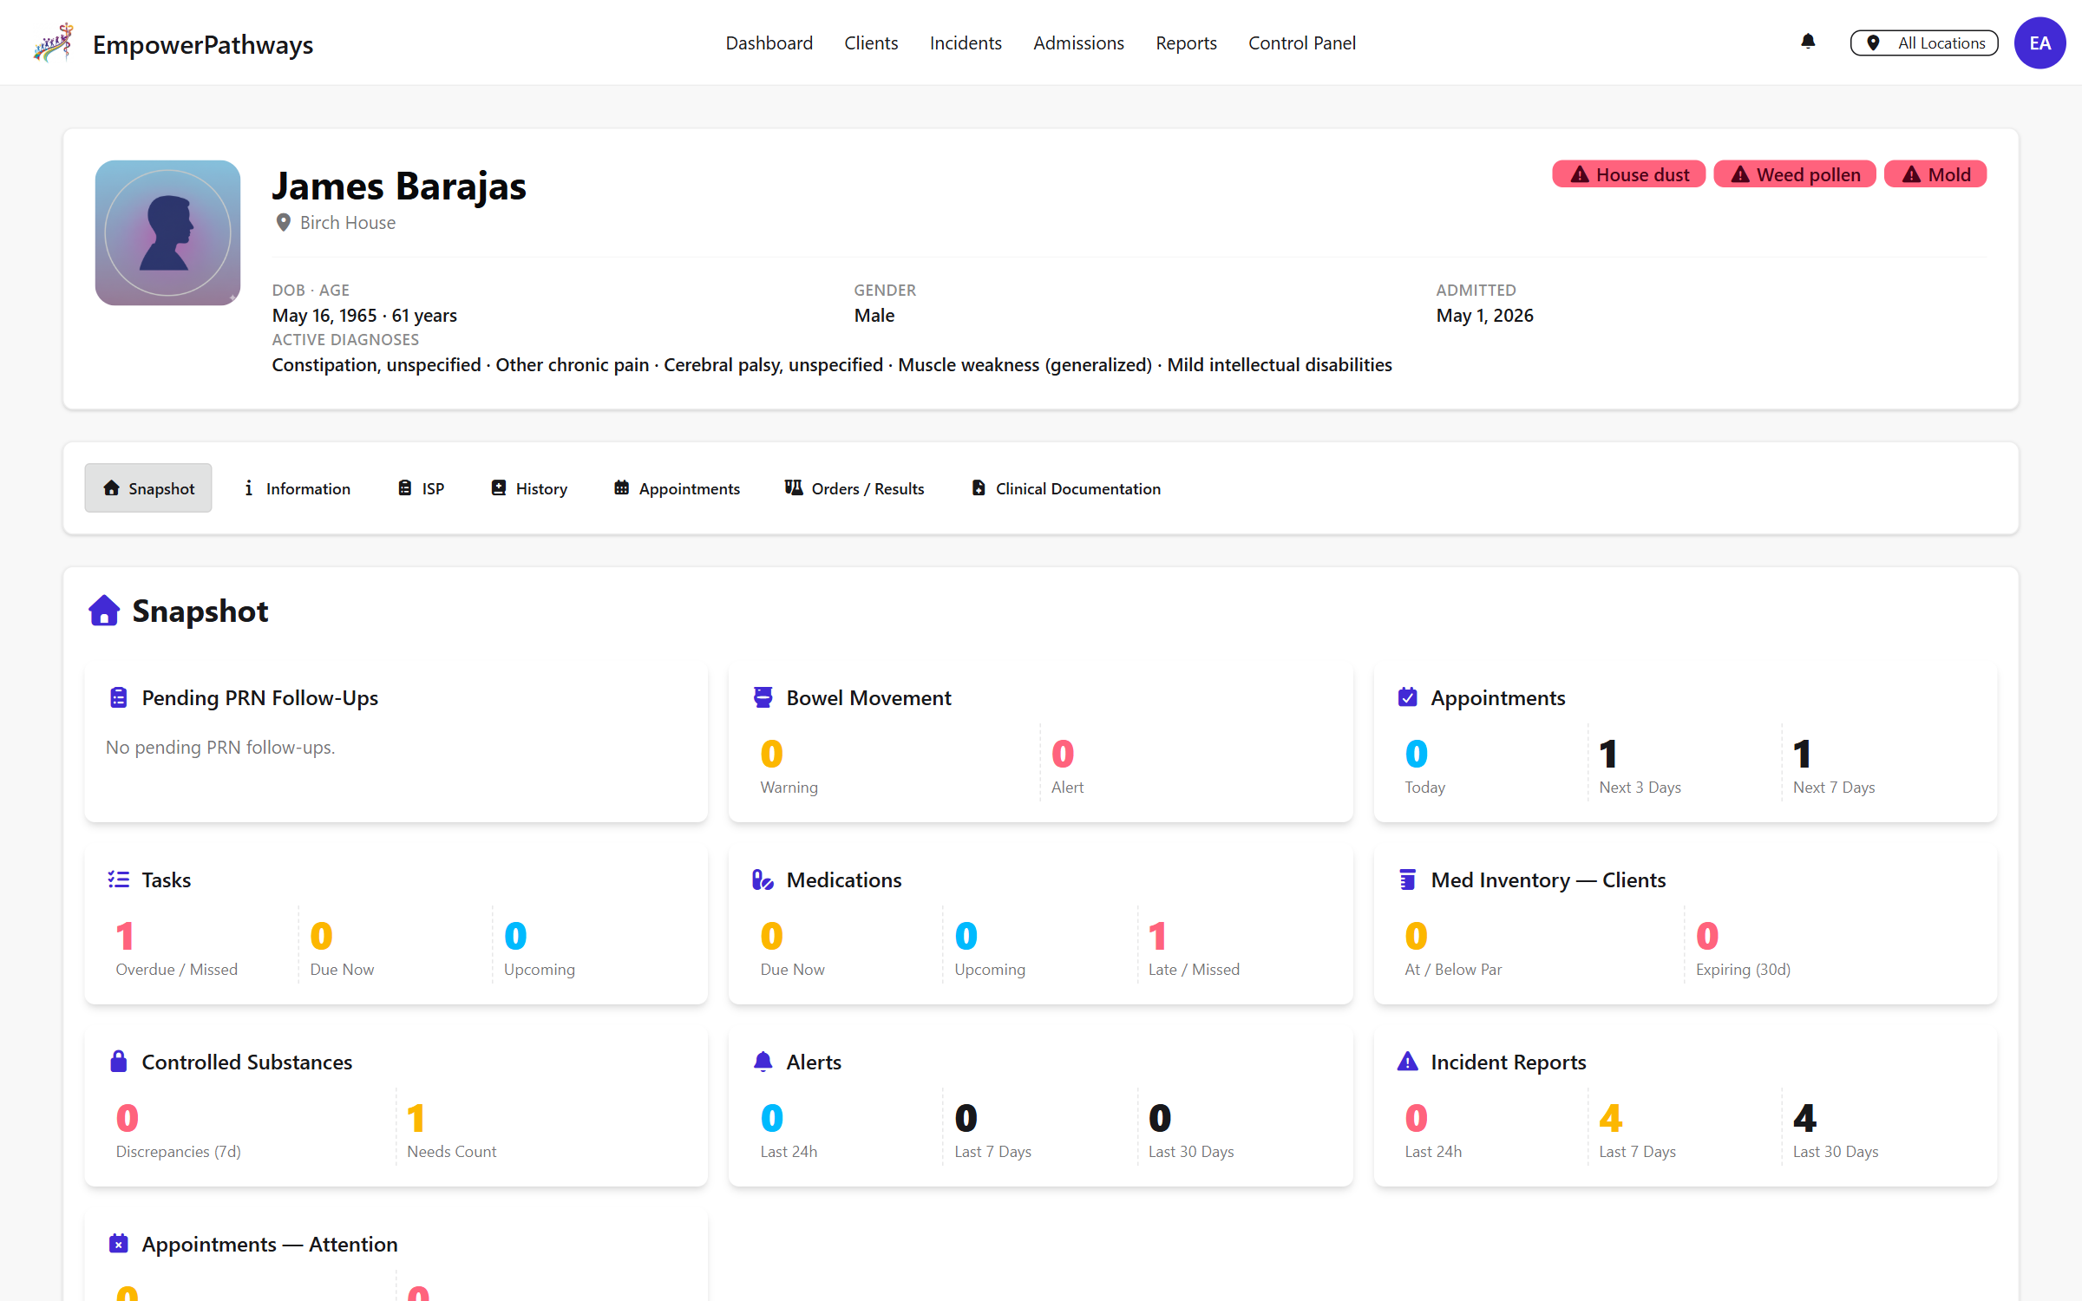Click the Pending PRN Follow-Ups card icon
The image size is (2082, 1301).
pos(119,697)
